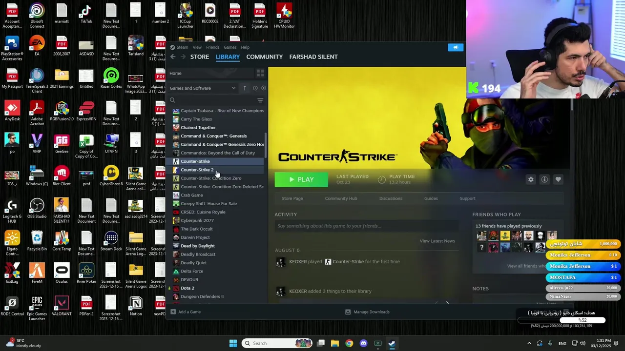Click the Steam icon in the taskbar
The width and height of the screenshot is (625, 351).
pyautogui.click(x=392, y=343)
